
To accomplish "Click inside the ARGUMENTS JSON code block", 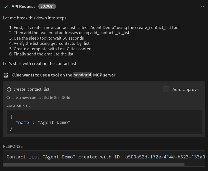I will [x=104, y=122].
